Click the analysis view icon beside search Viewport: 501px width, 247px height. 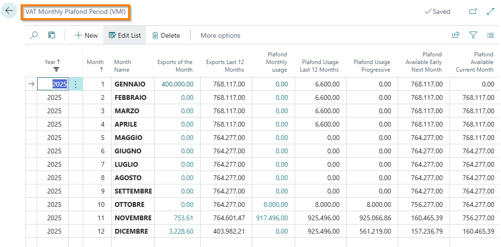tap(52, 35)
